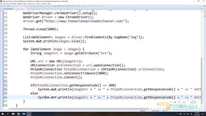Click 'openConnection' on line 38
Viewport: 206px width, 116px height.
click(x=107, y=65)
